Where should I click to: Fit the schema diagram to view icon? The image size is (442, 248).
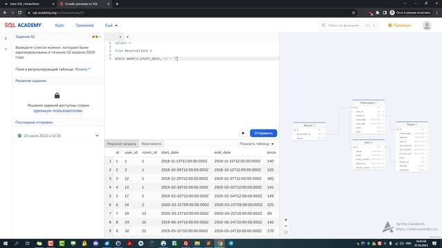coord(286,232)
